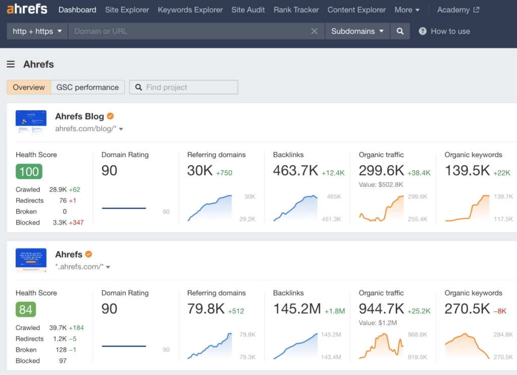Click in the Domain or URL input field

[189, 31]
